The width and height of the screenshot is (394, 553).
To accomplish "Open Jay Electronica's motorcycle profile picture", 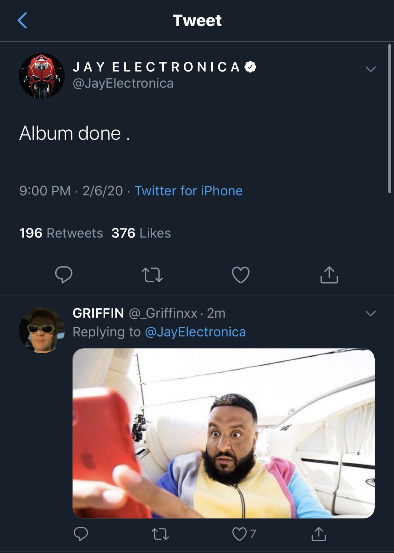I will [x=42, y=76].
